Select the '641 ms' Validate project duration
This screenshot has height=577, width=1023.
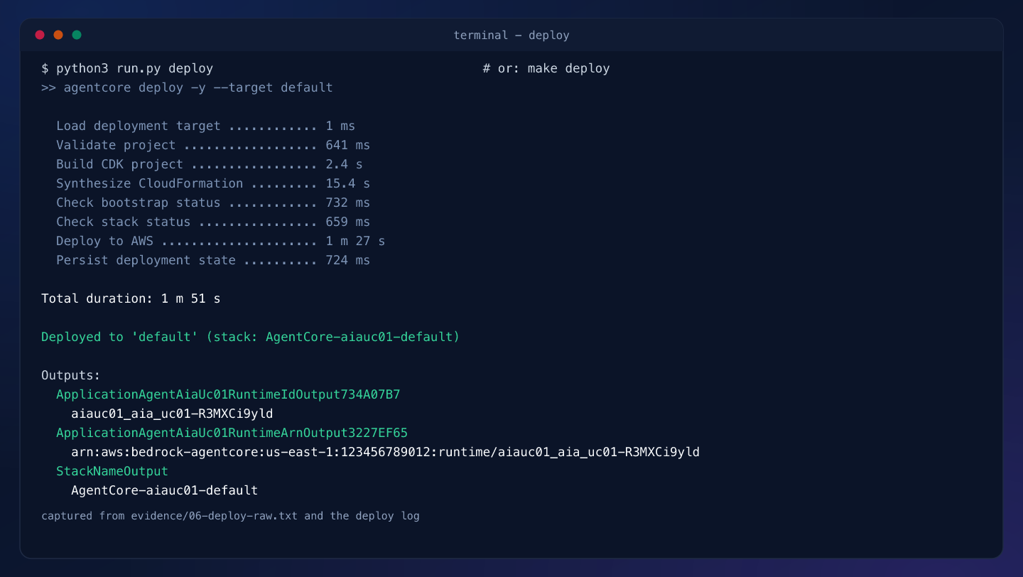[x=347, y=145]
